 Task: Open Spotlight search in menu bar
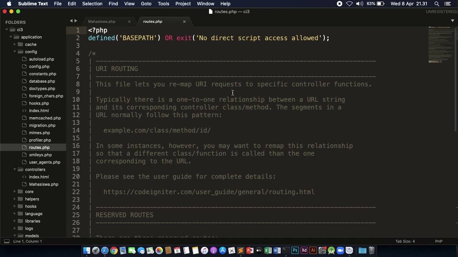[x=437, y=4]
